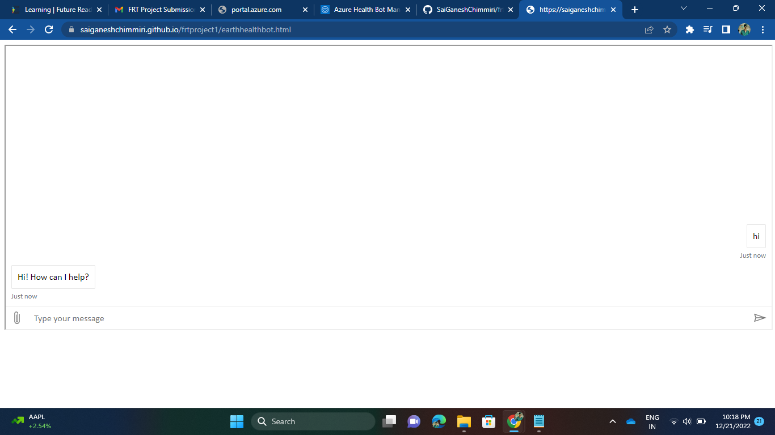Open Microsoft Store from the taskbar

coord(489,421)
